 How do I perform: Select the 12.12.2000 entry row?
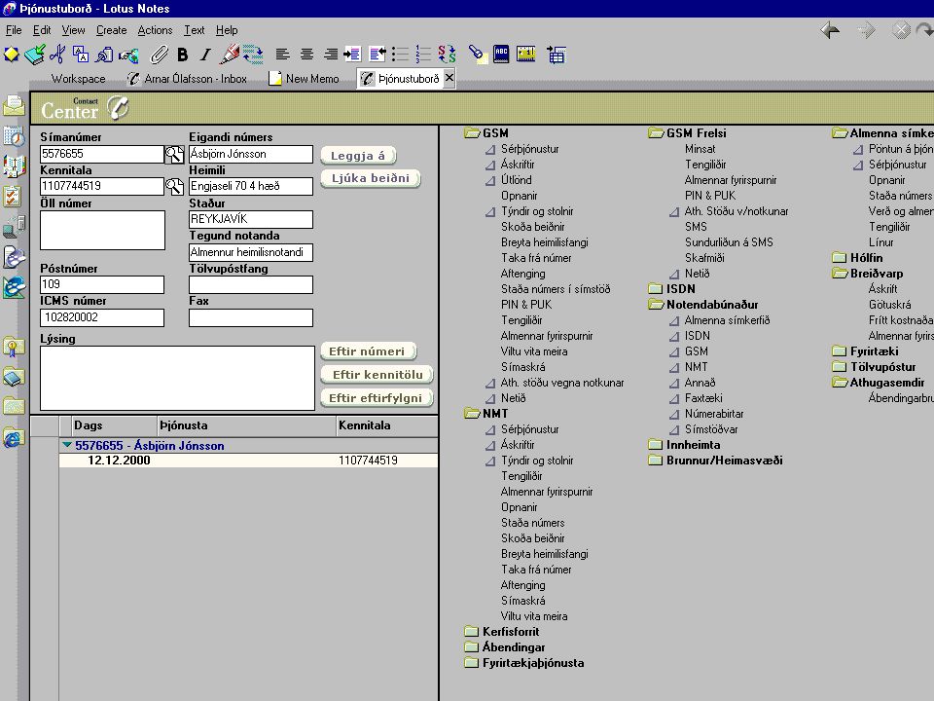(x=248, y=461)
